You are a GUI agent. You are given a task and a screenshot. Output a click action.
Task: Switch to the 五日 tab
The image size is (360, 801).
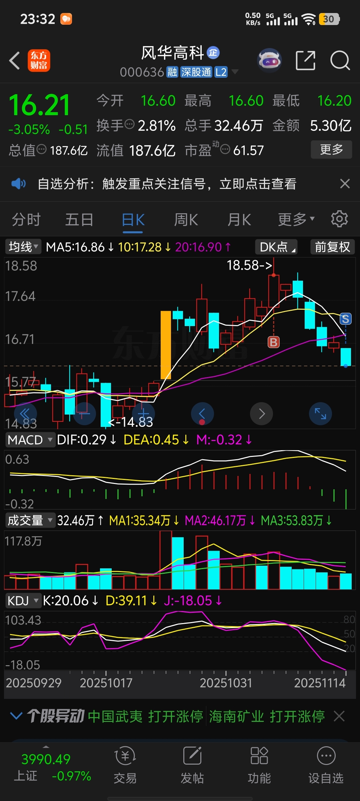pyautogui.click(x=79, y=220)
